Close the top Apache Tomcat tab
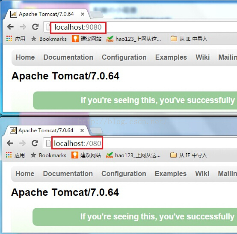237x234 pixels. 83,14
